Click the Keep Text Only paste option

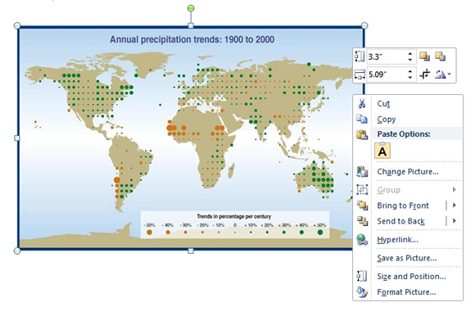point(382,151)
